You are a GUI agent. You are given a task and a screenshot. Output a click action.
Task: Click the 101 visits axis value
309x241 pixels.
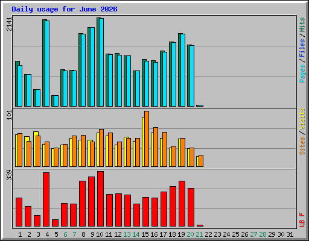point(9,115)
